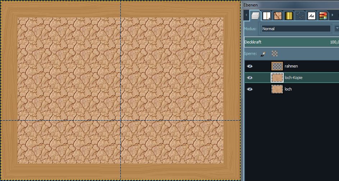Select the loch layer name
Viewport: 339px width, 181px height.
coord(288,89)
